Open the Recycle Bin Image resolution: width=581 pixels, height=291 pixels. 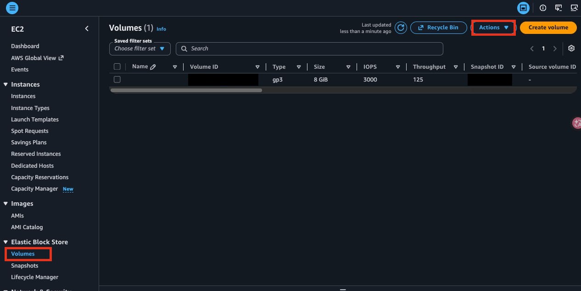pos(438,27)
